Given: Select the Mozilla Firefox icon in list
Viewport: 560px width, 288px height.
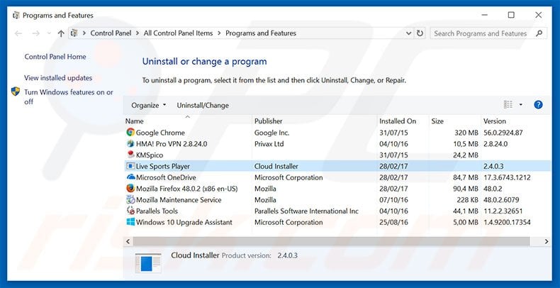Looking at the screenshot, I should pyautogui.click(x=130, y=189).
